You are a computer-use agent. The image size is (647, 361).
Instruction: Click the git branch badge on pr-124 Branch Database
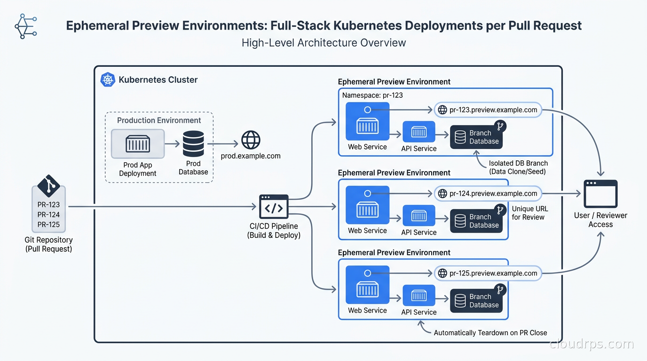click(x=500, y=210)
